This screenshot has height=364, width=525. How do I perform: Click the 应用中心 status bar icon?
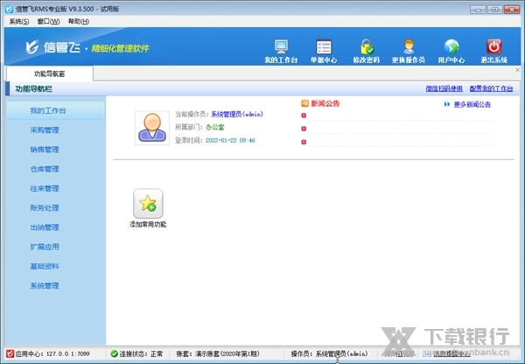[10, 353]
